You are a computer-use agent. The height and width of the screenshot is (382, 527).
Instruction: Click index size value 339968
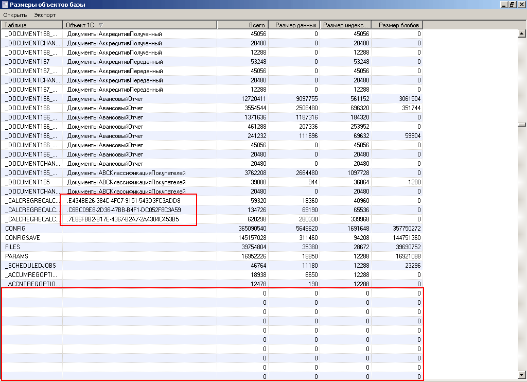[x=360, y=219]
